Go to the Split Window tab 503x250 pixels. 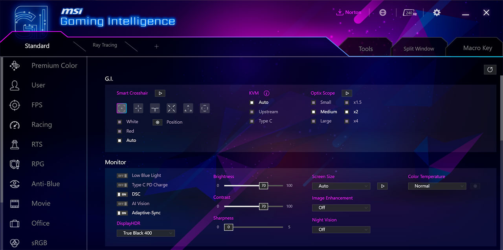[x=419, y=49]
